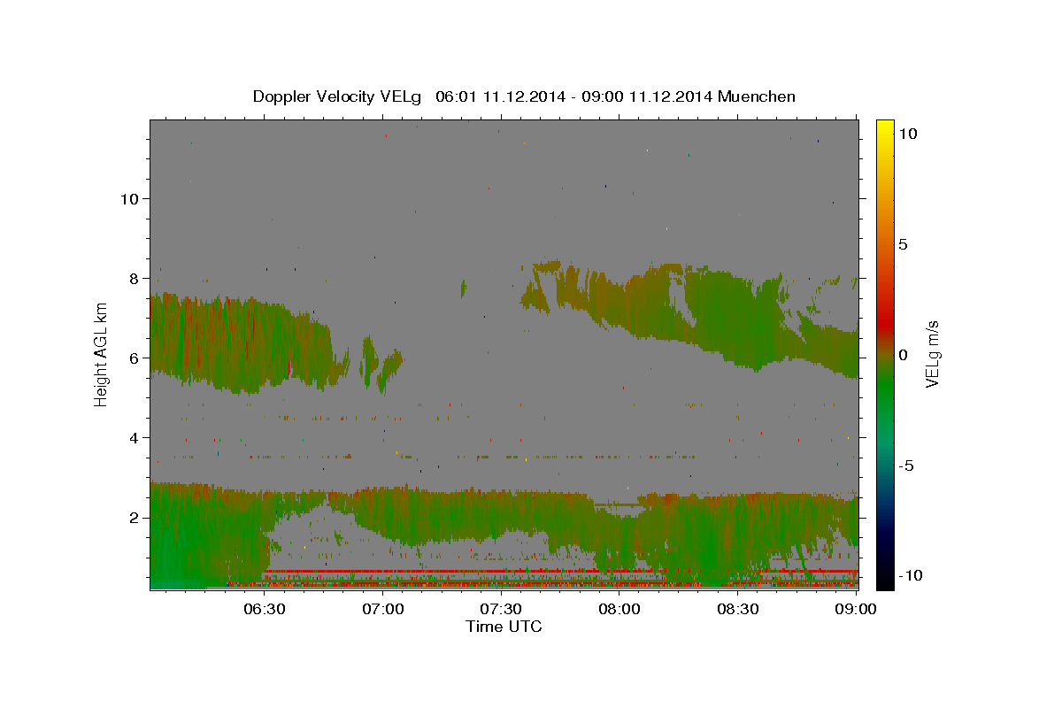Click the height tick label '2'

point(134,518)
